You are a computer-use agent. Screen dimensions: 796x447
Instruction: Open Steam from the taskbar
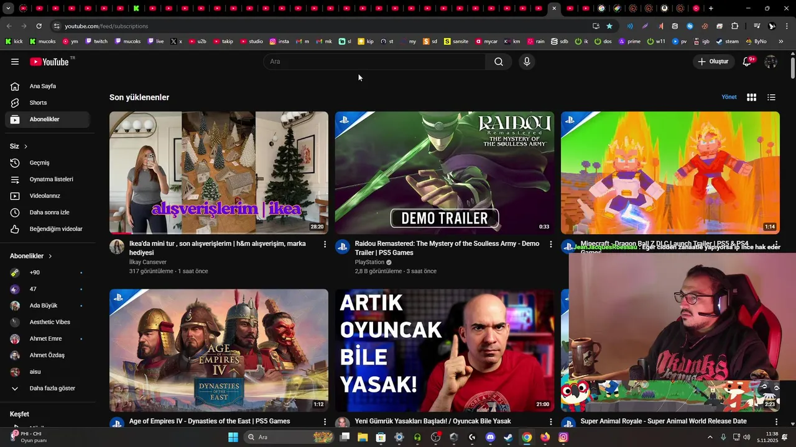509,437
